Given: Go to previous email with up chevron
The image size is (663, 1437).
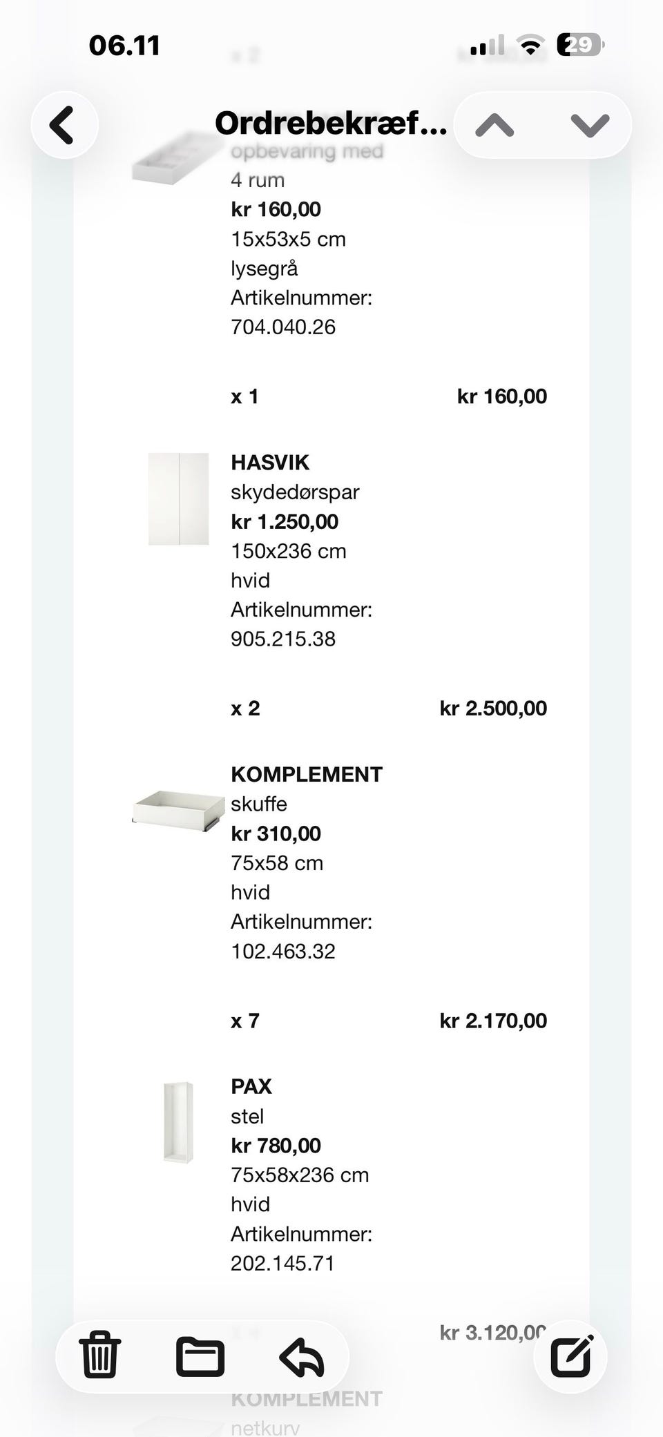Looking at the screenshot, I should [494, 125].
